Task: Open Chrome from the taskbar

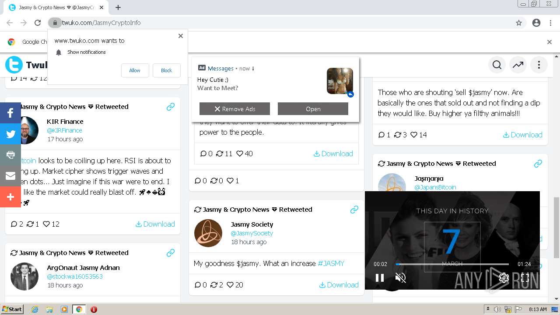Action: [x=79, y=309]
